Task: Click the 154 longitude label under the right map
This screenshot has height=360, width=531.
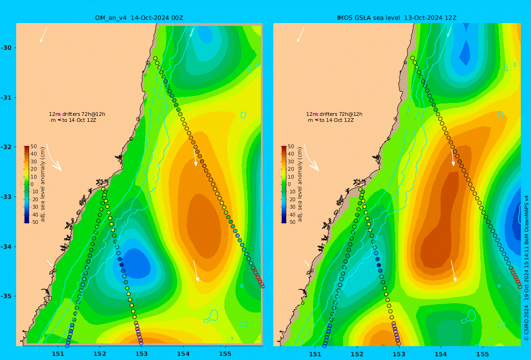Action: point(440,354)
